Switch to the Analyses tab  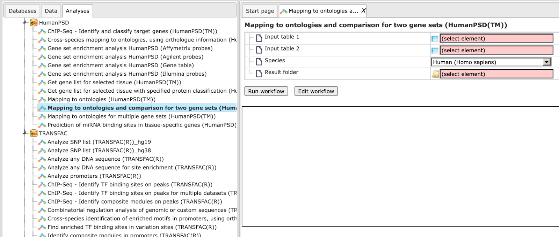click(x=78, y=11)
